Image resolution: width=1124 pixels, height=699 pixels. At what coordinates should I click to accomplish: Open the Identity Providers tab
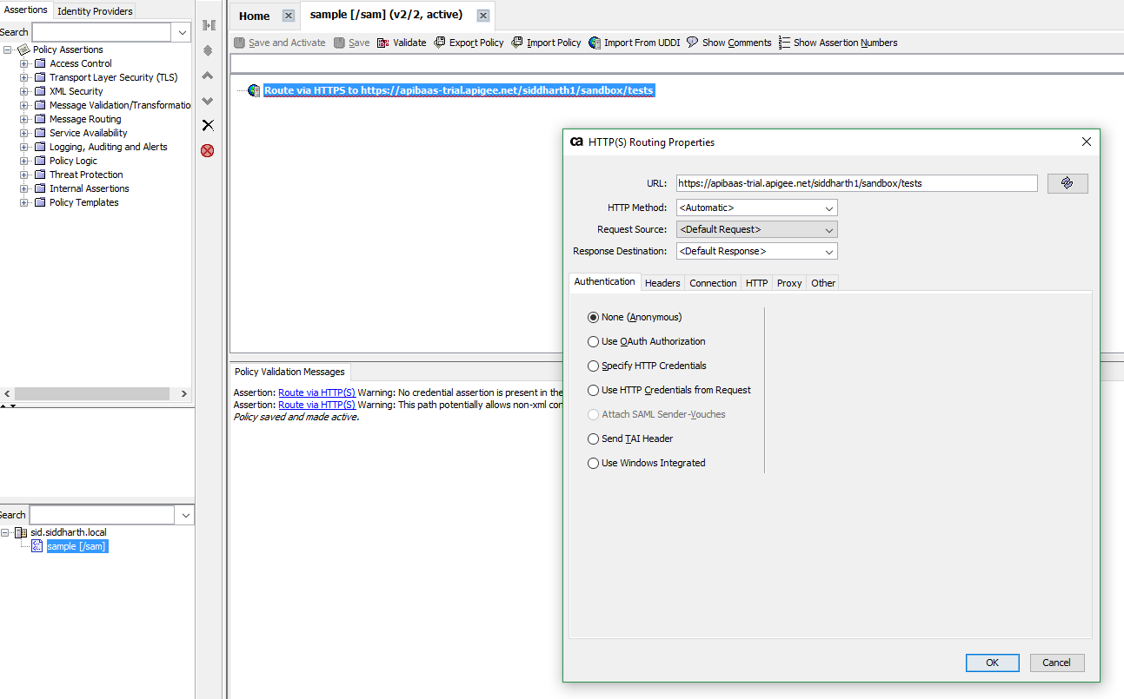(95, 11)
